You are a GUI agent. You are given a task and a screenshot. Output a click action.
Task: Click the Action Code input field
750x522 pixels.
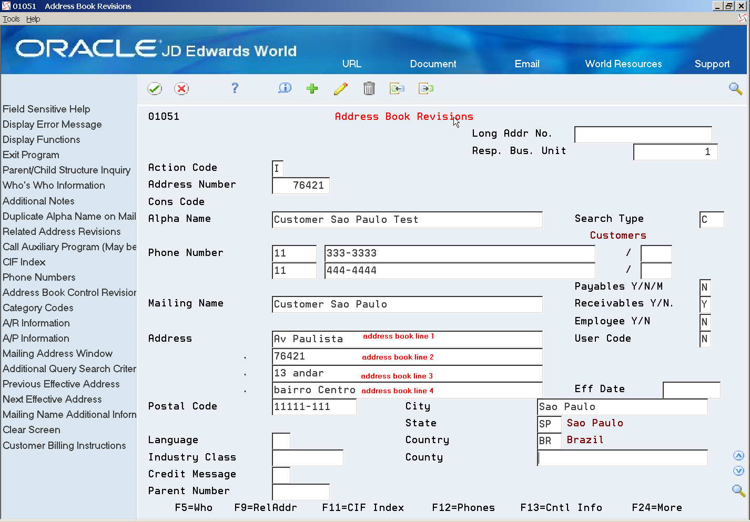(x=278, y=168)
